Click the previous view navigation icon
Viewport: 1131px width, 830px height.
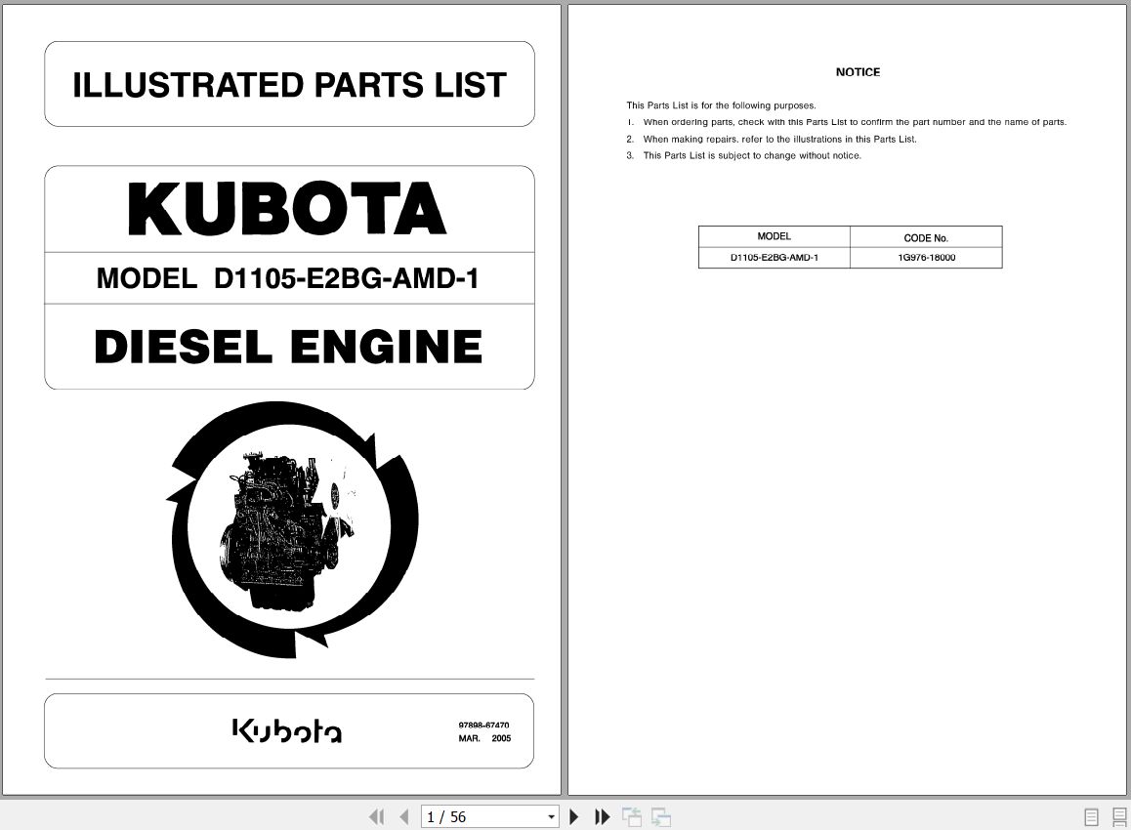click(632, 816)
